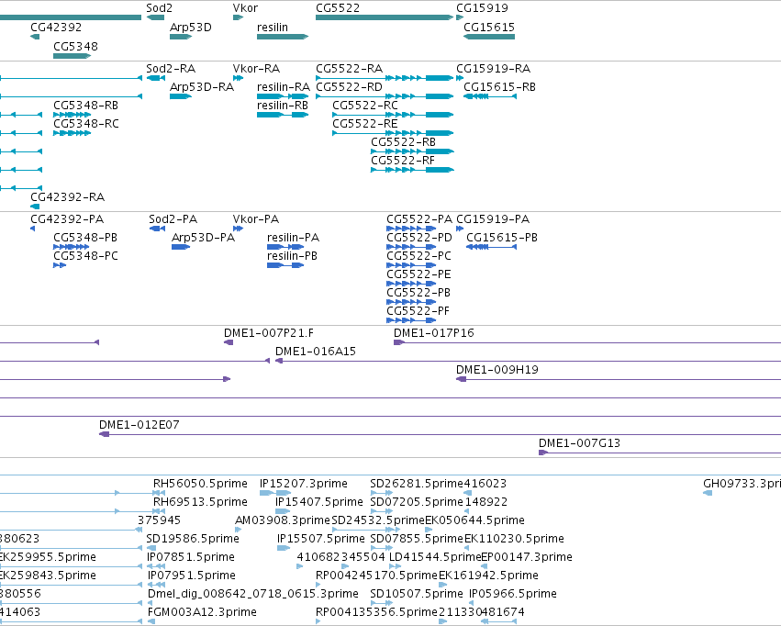Click the CG5522-RE transcript label

click(x=365, y=124)
